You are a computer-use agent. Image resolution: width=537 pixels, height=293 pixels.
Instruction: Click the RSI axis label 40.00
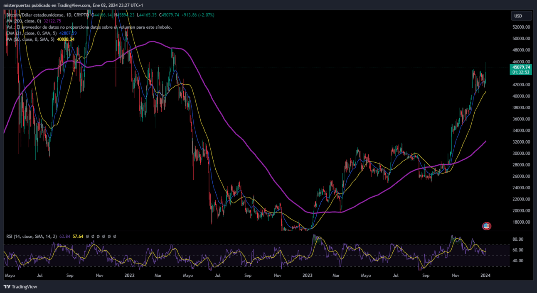coord(517,261)
